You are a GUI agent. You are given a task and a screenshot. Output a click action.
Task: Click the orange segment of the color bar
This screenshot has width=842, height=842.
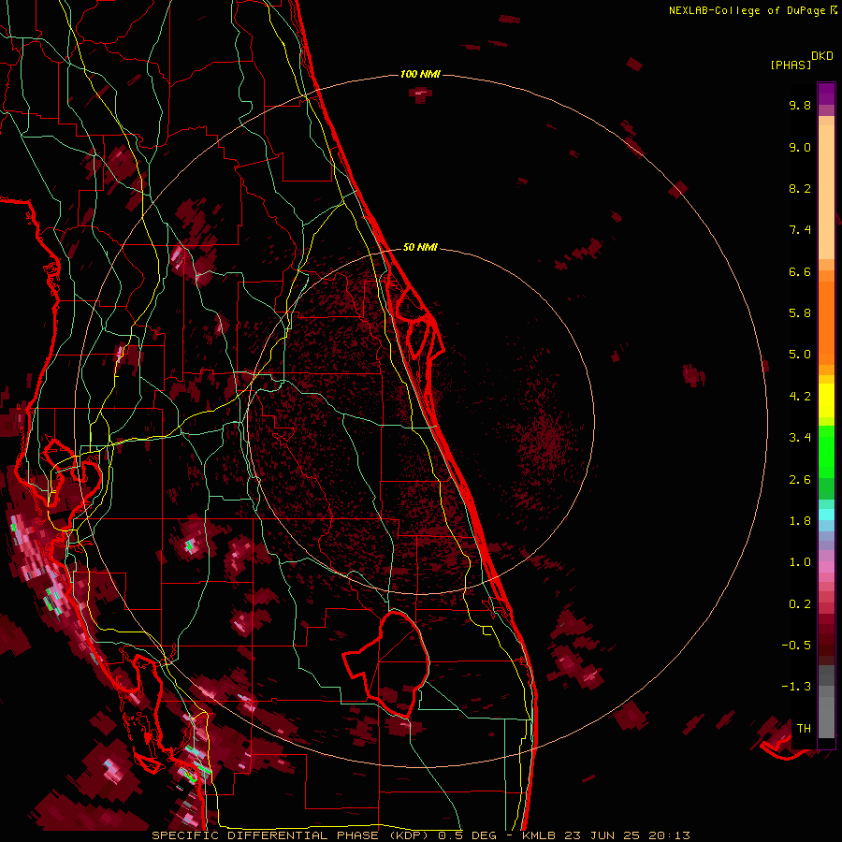pos(826,322)
